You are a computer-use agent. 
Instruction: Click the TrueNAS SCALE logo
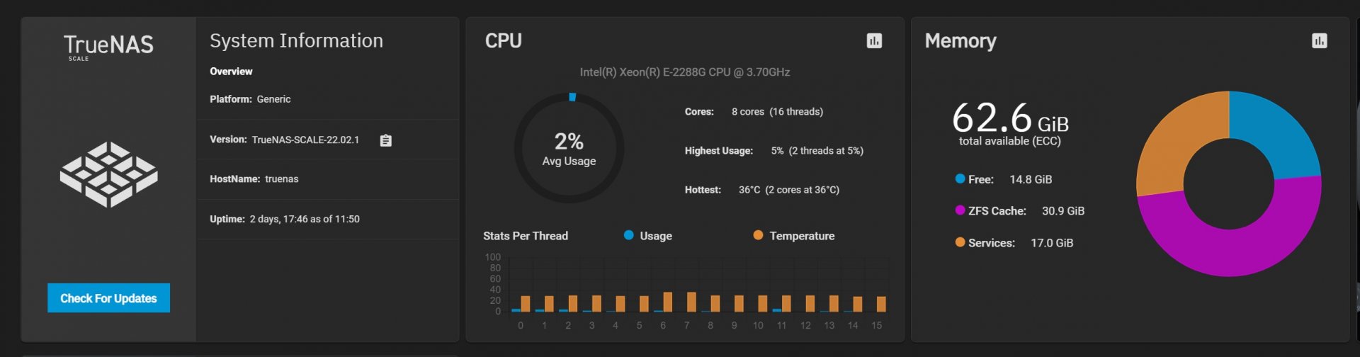[x=108, y=47]
